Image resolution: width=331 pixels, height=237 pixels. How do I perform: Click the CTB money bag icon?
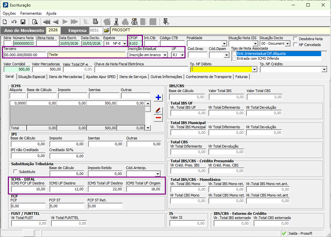tap(134, 22)
